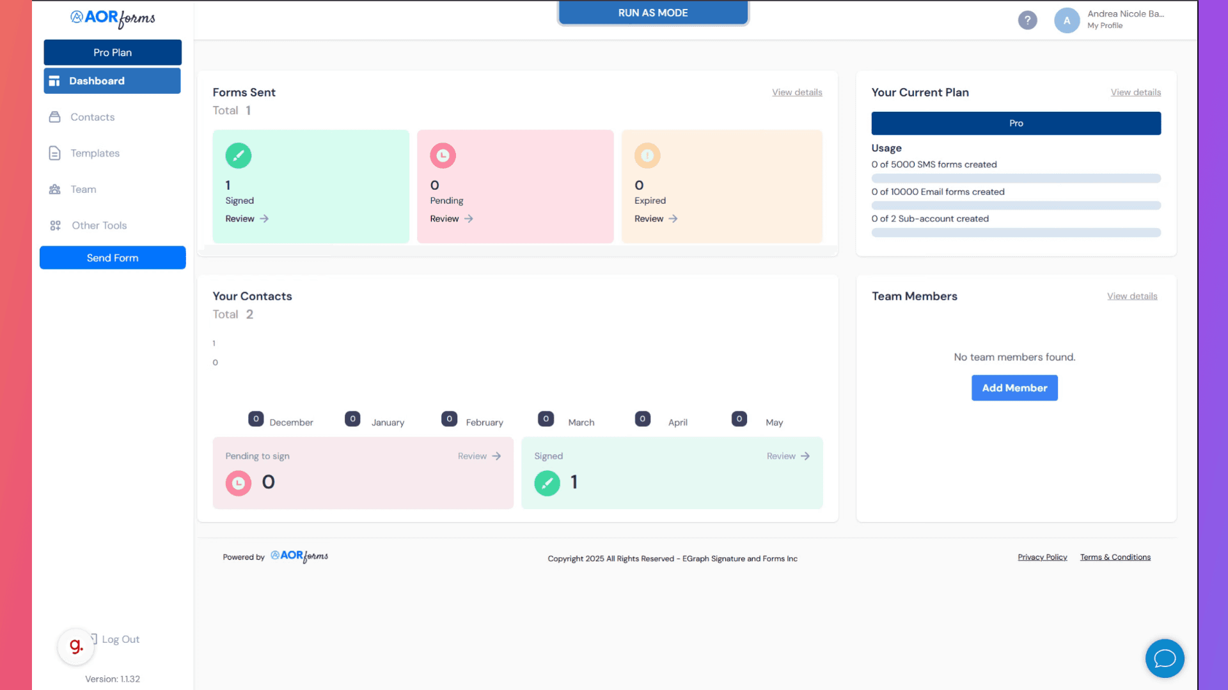Click the green pen icon in contacts Signed card

pyautogui.click(x=547, y=483)
